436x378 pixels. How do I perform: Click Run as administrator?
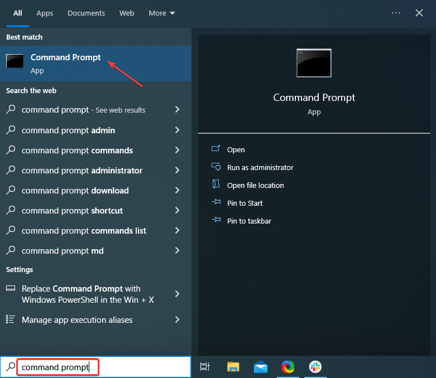click(260, 167)
